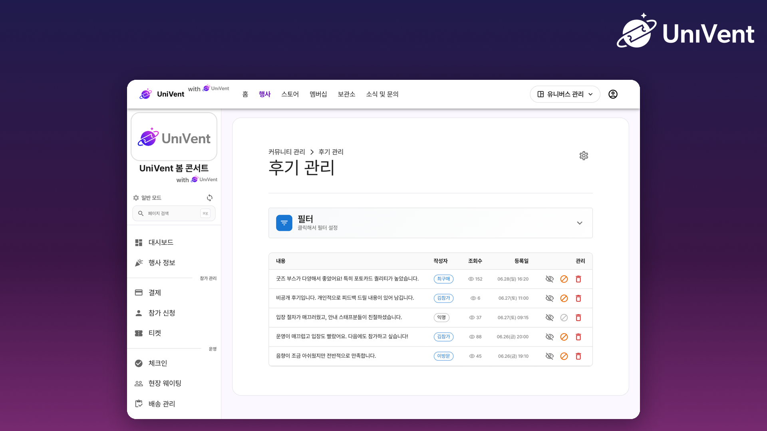Open 행사 정보 in the sidebar
The width and height of the screenshot is (767, 431).
click(174, 263)
